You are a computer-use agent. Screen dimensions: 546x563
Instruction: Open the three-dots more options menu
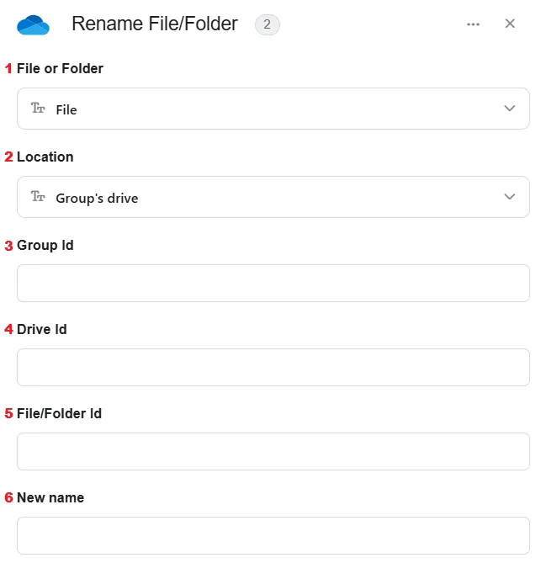473,24
